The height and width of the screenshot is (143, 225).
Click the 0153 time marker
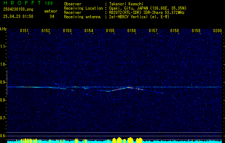(67, 31)
